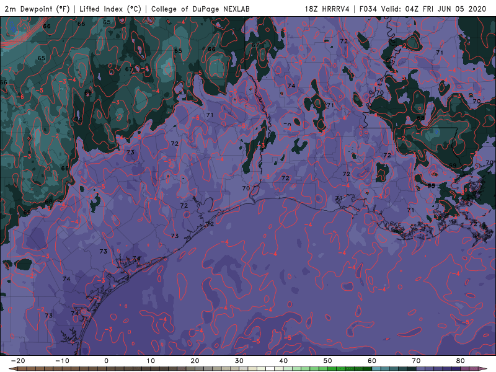
Task: Click the left arrow end of the color bar
Action: [12, 369]
